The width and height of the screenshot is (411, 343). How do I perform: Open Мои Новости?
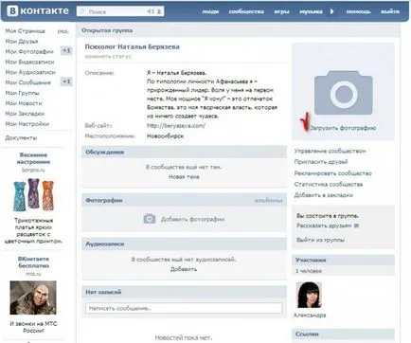tap(24, 103)
